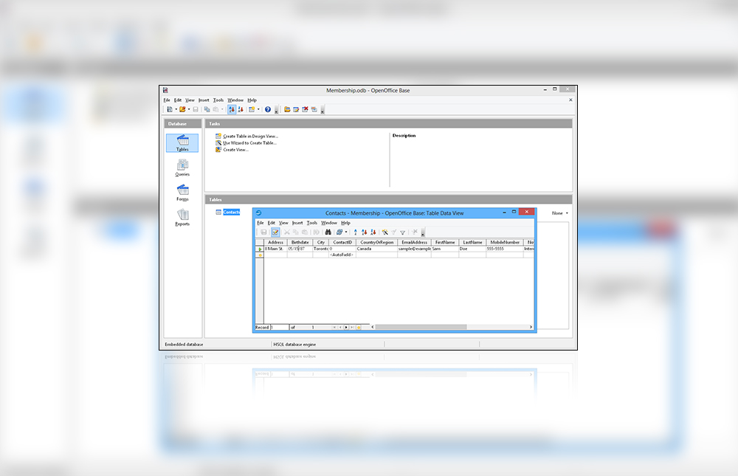Image resolution: width=738 pixels, height=476 pixels.
Task: Click the Copy icon in main Base toolbar
Action: coord(207,109)
